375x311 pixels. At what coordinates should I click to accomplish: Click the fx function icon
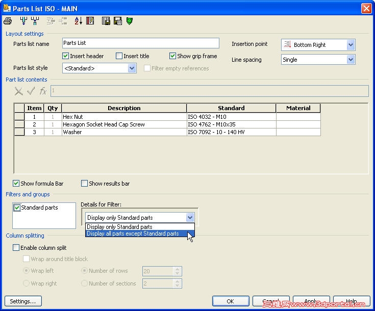[x=43, y=91]
